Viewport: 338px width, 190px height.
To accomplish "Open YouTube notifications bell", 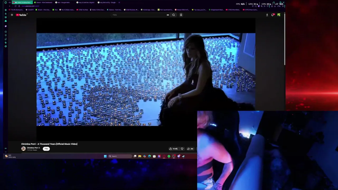I will [x=273, y=15].
